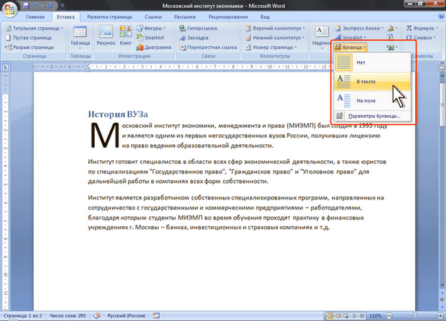Open the Верхний колонтитул dropdown
The width and height of the screenshot is (446, 321).
[x=275, y=28]
